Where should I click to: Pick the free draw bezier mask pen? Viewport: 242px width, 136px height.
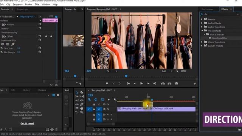click(x=13, y=44)
